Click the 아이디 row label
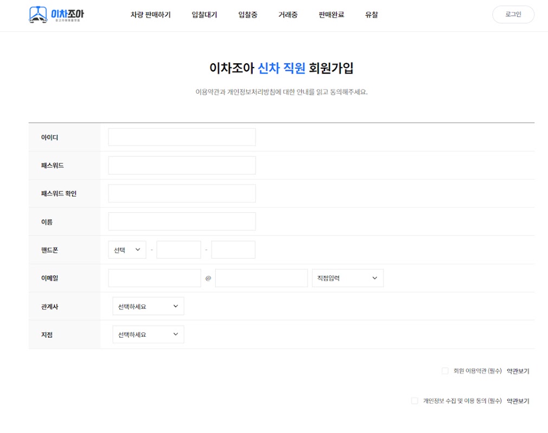The width and height of the screenshot is (548, 433). 50,137
